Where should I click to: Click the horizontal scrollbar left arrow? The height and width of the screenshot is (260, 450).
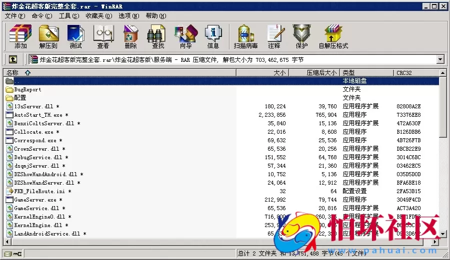tap(7, 242)
